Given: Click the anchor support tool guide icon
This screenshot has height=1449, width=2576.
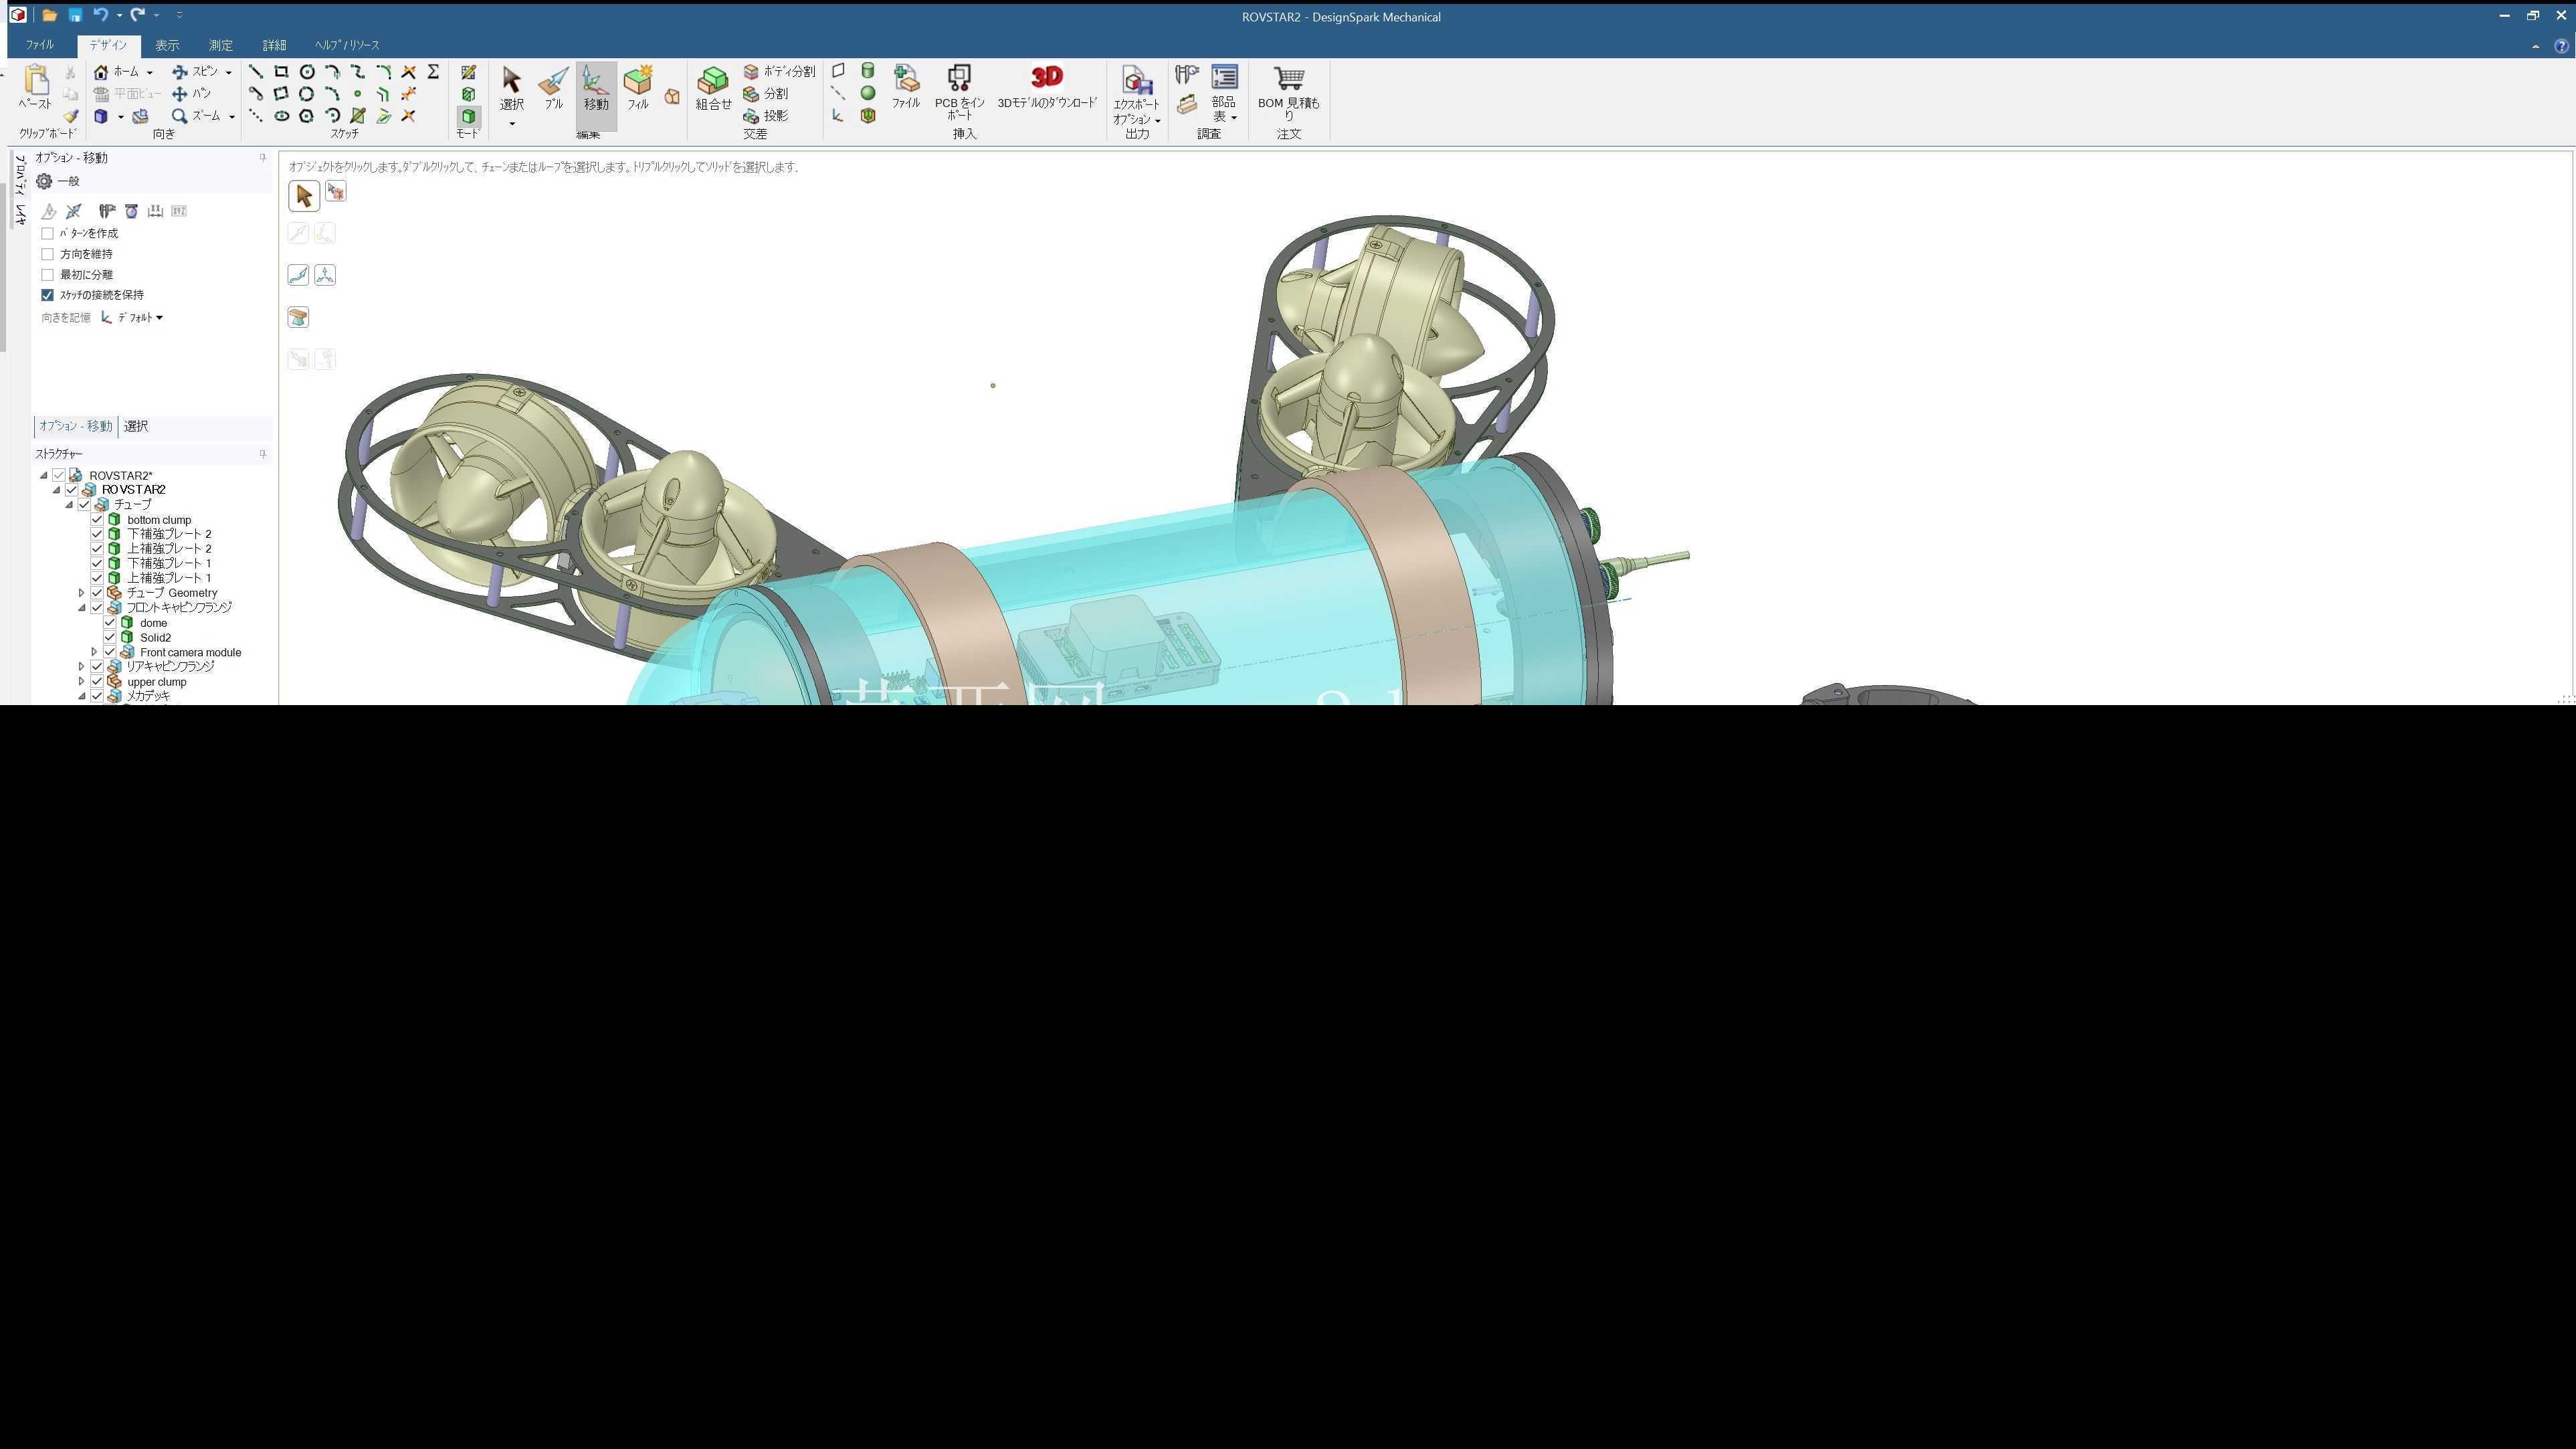Looking at the screenshot, I should [x=298, y=318].
